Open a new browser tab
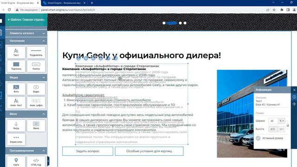Screen dimensions: 297x167 [92, 3]
